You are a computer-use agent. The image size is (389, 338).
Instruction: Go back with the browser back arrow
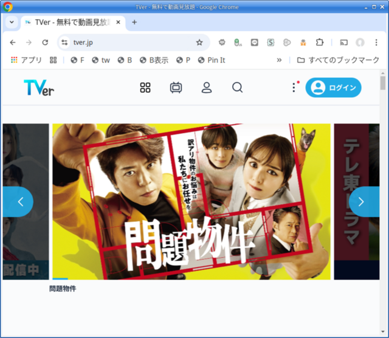13,43
